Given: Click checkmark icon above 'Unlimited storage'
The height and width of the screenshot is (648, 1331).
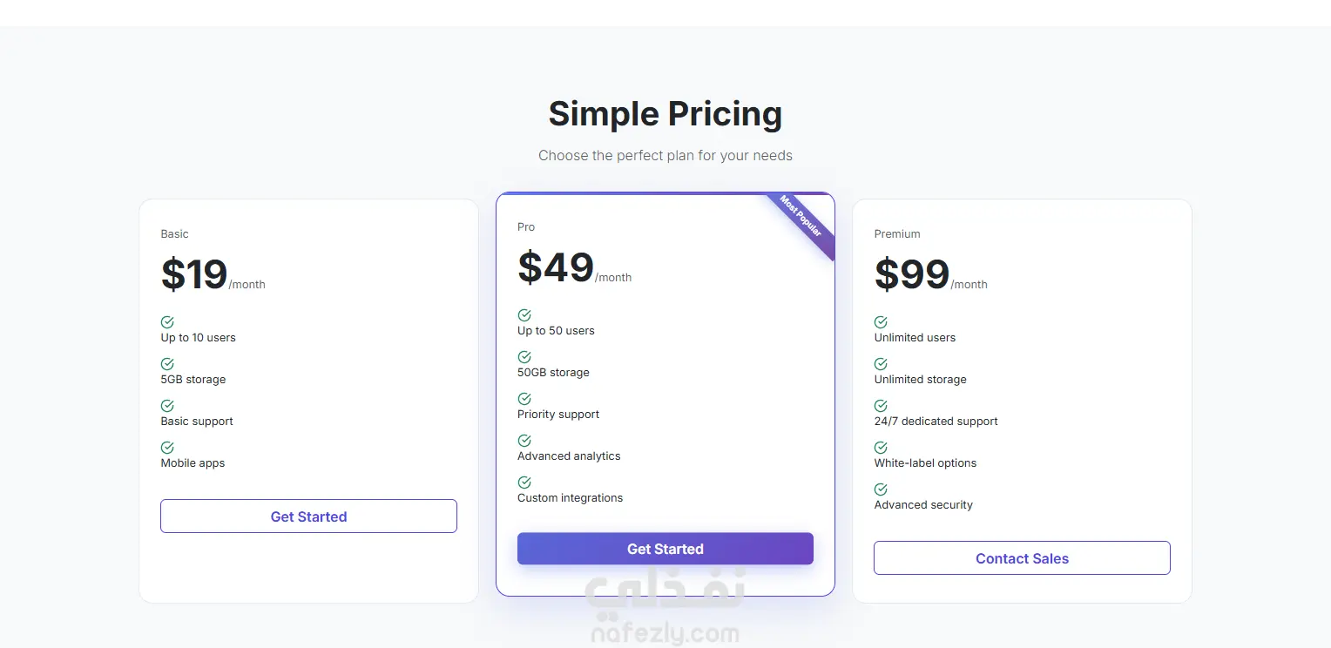Looking at the screenshot, I should click(x=881, y=364).
